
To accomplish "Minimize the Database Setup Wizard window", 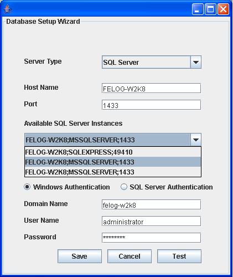I will click(197, 9).
